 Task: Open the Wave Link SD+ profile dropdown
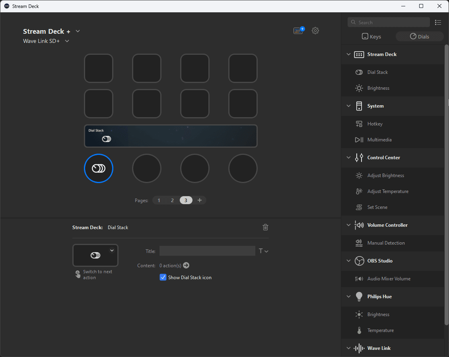[x=67, y=41]
